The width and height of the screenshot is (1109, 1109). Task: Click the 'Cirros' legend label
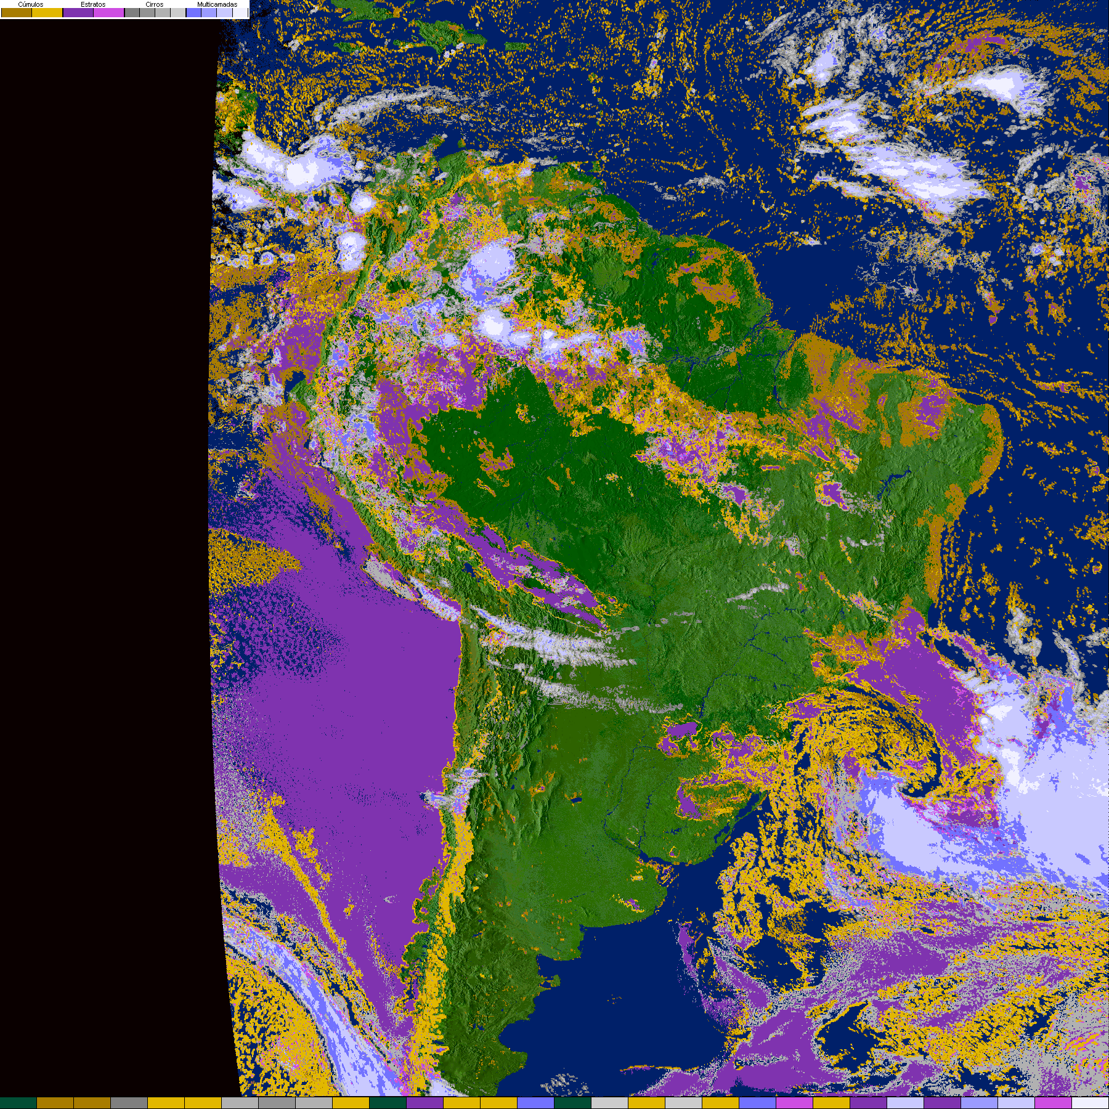tap(155, 4)
